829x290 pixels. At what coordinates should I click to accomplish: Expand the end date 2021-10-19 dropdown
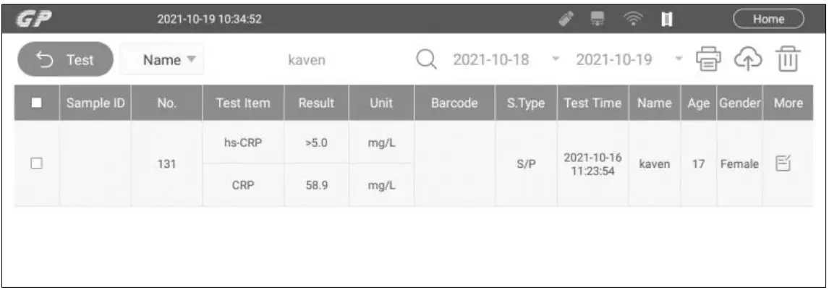tap(677, 60)
